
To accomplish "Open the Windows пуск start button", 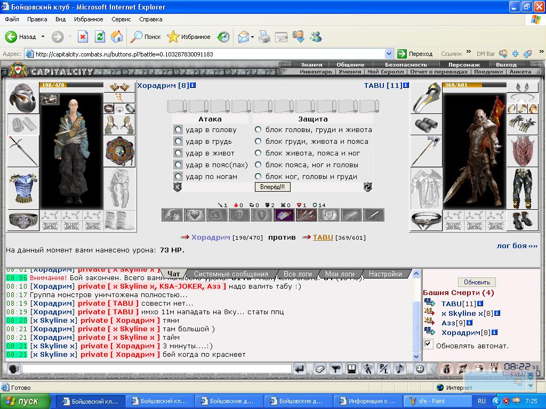I will click(x=25, y=401).
